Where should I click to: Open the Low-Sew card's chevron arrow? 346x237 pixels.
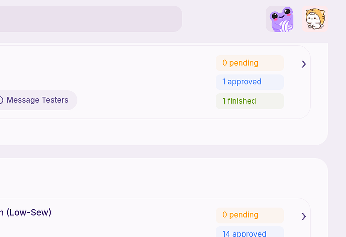(304, 216)
